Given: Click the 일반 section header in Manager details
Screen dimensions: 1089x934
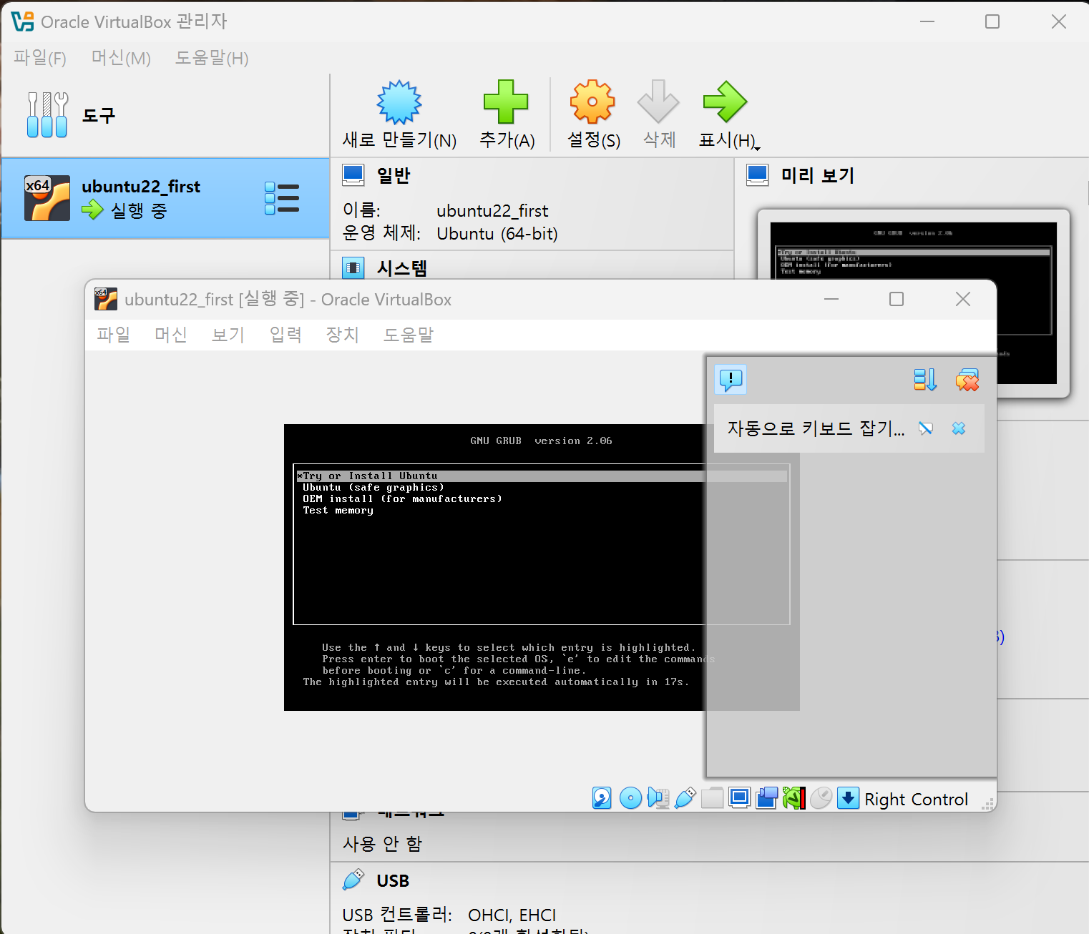Looking at the screenshot, I should click(x=394, y=175).
